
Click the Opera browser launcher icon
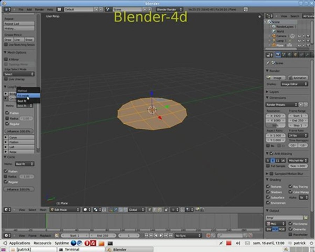(87, 243)
